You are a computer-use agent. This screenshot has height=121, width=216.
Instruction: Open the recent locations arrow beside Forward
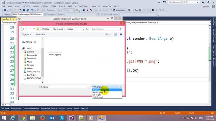coord(30,29)
